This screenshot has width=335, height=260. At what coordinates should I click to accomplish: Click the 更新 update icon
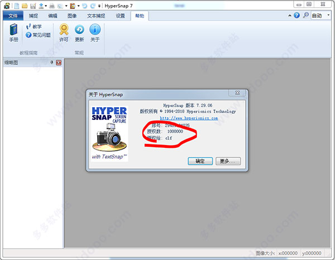pyautogui.click(x=79, y=33)
